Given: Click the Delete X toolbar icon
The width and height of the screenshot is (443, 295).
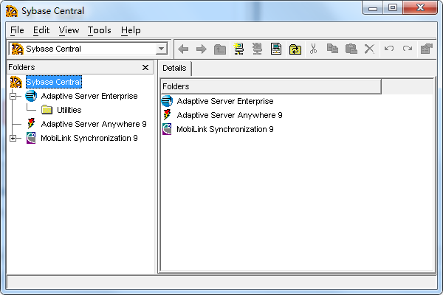Looking at the screenshot, I should point(369,49).
